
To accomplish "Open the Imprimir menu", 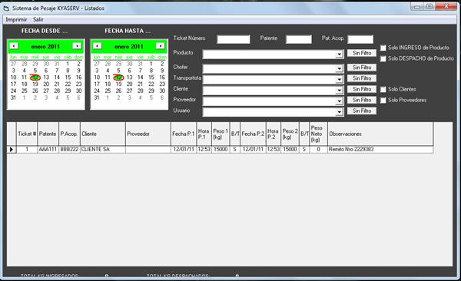I will 16,20.
